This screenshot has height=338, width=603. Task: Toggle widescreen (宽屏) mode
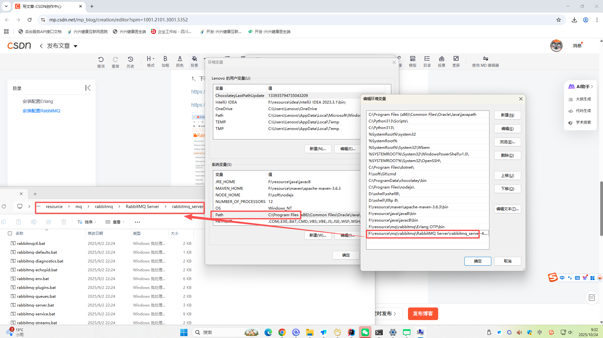(456, 61)
